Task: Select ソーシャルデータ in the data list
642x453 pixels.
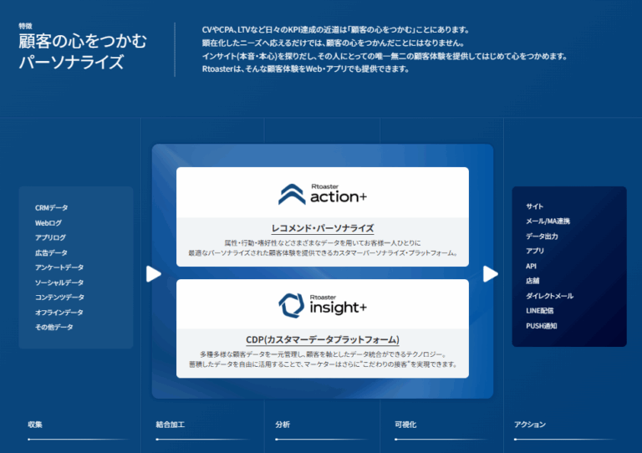Action: point(59,282)
